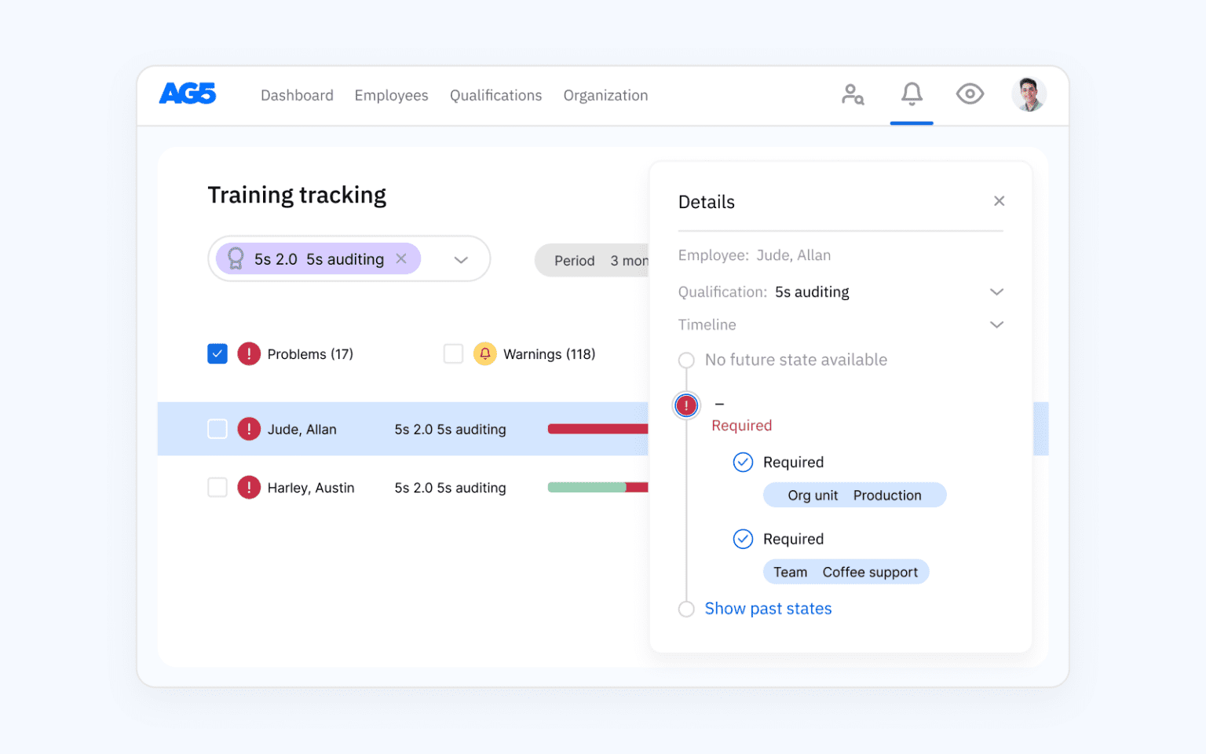Click the yellow Warnings bell icon
The image size is (1206, 754).
tap(485, 354)
